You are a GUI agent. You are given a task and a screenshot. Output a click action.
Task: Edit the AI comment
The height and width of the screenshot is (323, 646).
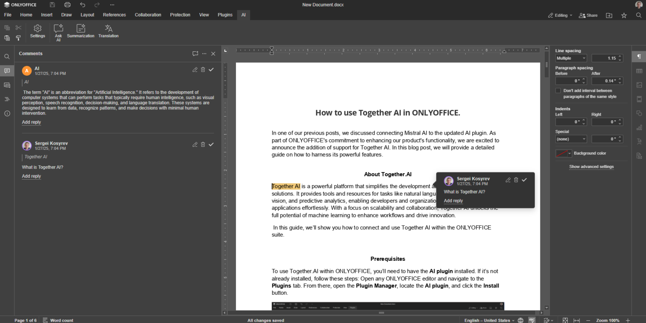point(195,69)
